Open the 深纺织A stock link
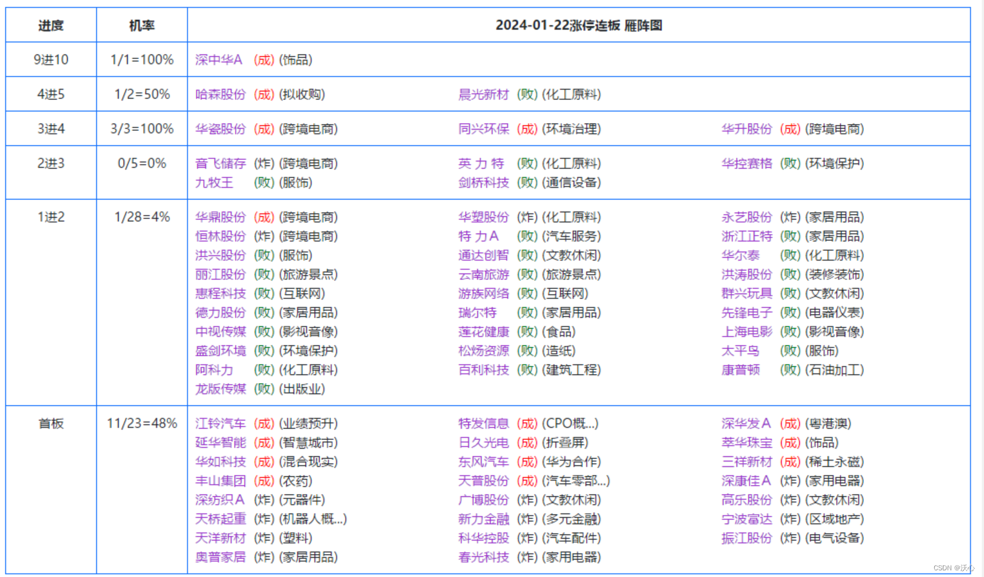This screenshot has width=984, height=577. tap(220, 500)
